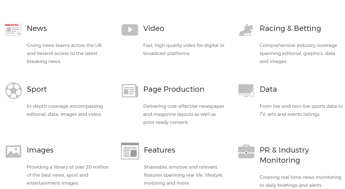Click the description about 20 million images

click(68, 175)
